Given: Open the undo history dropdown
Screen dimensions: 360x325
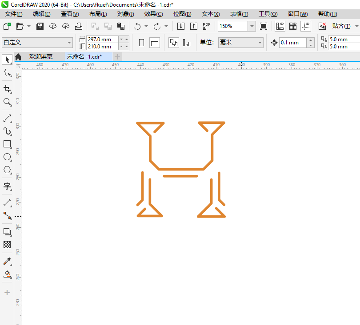Looking at the screenshot, I should [146, 26].
